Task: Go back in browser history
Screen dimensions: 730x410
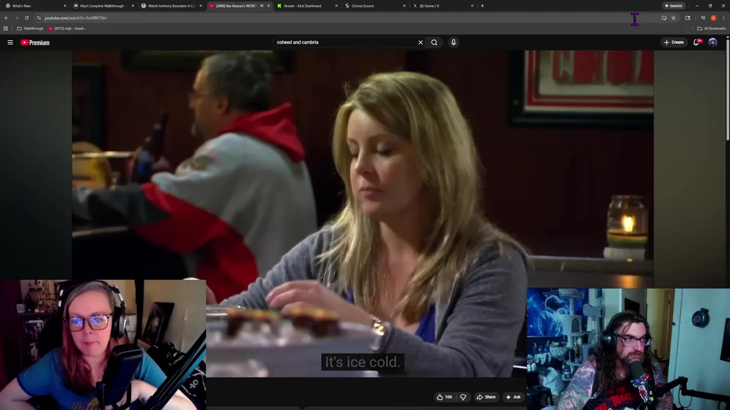Action: coord(6,18)
